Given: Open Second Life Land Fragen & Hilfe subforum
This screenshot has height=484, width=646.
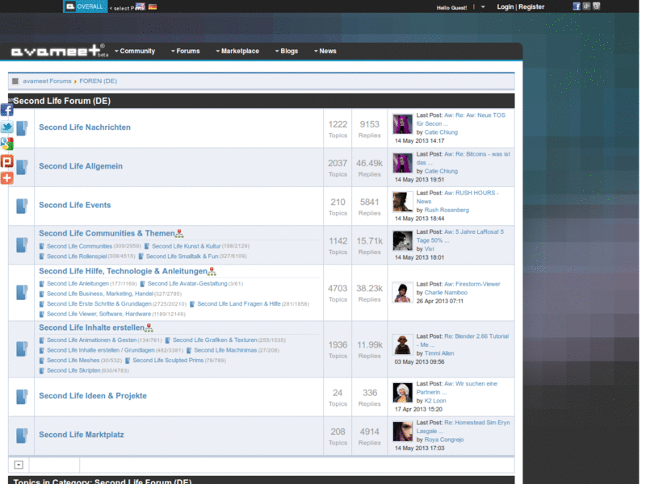Looking at the screenshot, I should click(x=239, y=304).
